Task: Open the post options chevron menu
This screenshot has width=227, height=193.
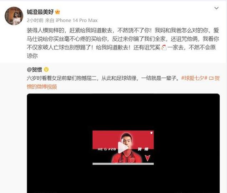Action: [216, 8]
